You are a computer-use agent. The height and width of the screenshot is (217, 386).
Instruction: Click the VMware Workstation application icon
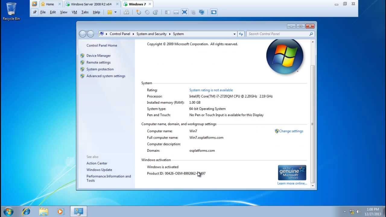34,4
